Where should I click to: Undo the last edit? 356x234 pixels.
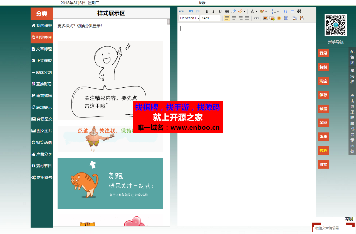pos(191,11)
